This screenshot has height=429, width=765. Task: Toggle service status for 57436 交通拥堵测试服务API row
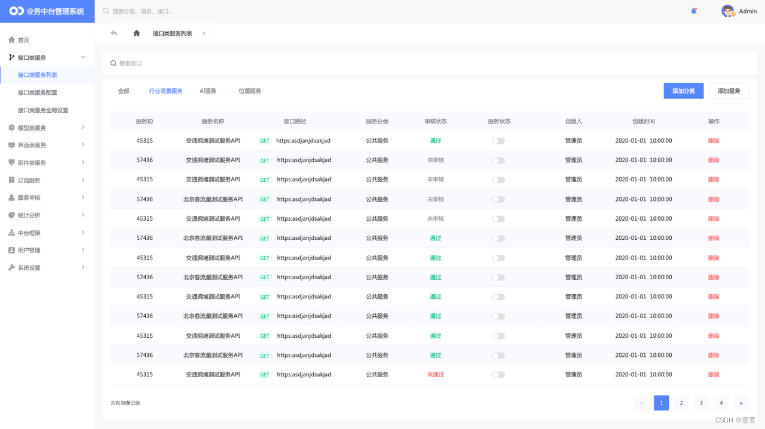(498, 161)
